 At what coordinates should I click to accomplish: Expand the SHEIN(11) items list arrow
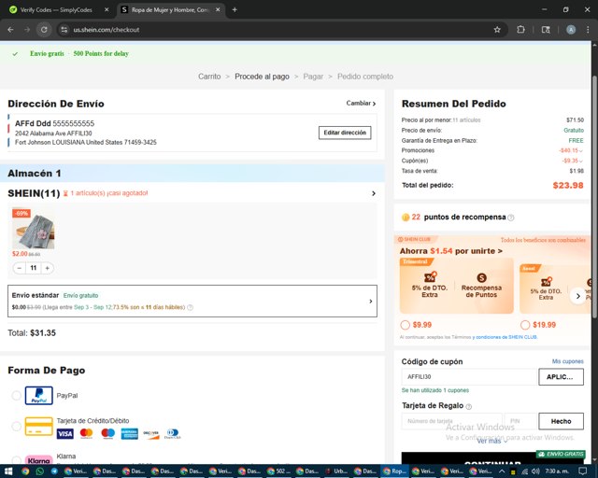[374, 193]
